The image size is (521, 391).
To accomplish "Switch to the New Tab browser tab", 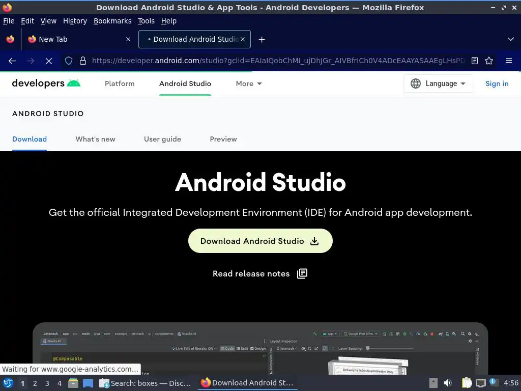I will pyautogui.click(x=79, y=39).
